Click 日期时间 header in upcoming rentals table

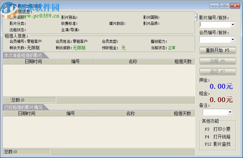click(x=33, y=62)
